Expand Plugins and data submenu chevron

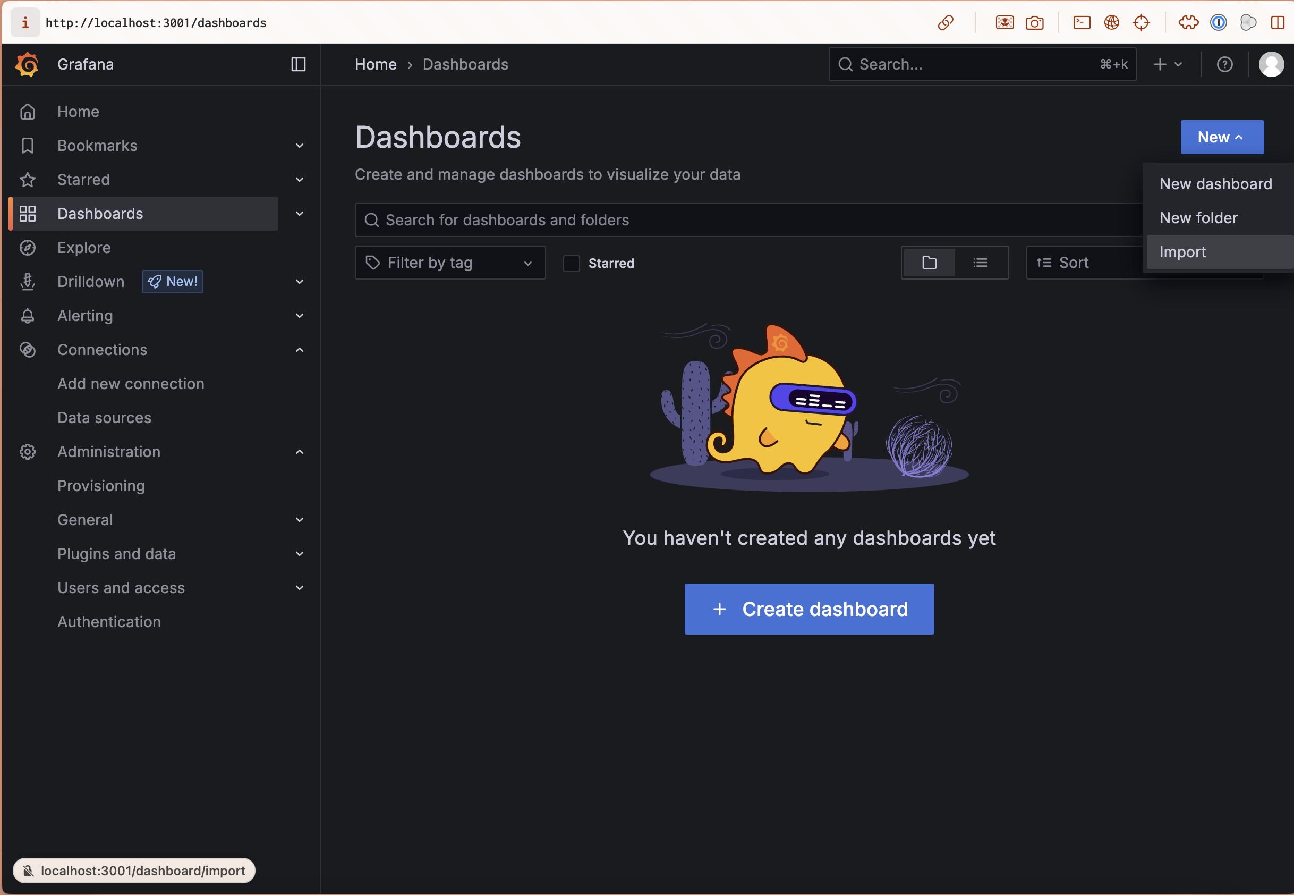tap(299, 554)
